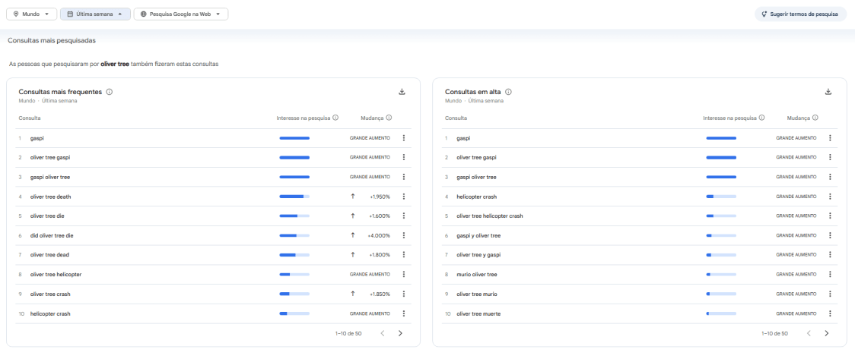Open more options for oliver tree death row

point(403,197)
